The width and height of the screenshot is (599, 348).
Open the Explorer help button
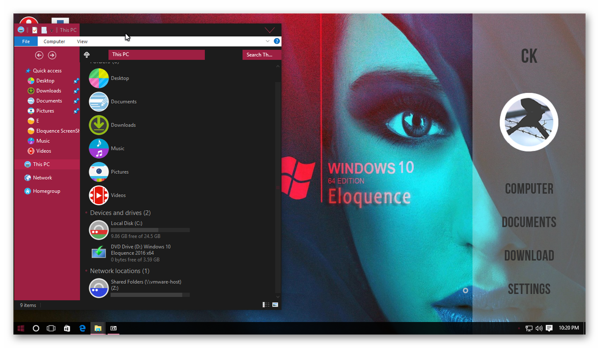click(277, 41)
